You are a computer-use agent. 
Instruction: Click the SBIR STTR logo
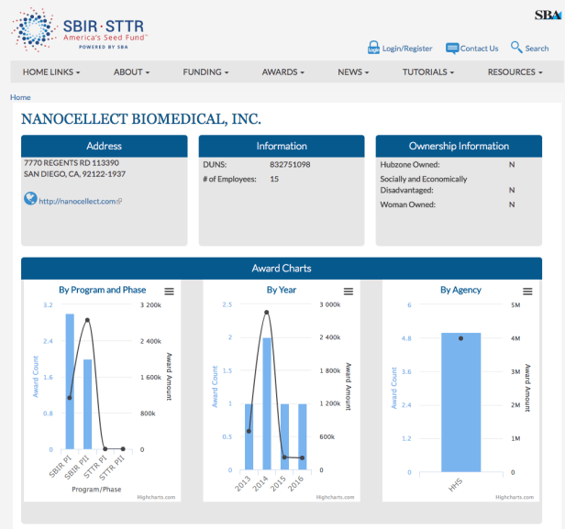point(81,31)
